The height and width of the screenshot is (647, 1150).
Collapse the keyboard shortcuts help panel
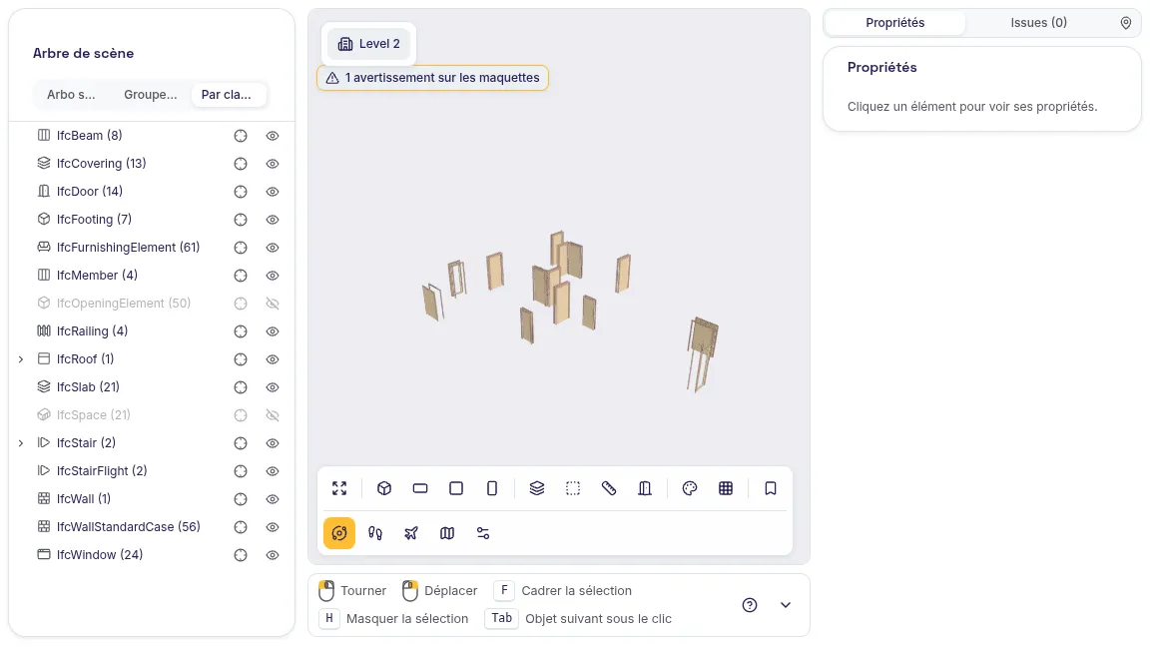point(786,605)
